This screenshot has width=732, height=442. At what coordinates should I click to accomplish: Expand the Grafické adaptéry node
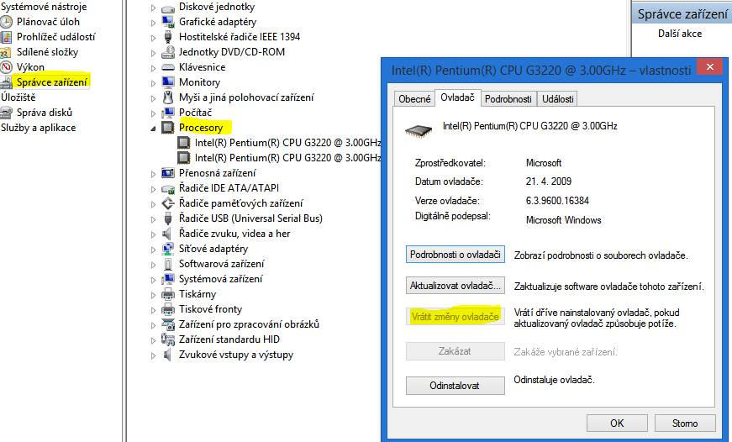[153, 23]
